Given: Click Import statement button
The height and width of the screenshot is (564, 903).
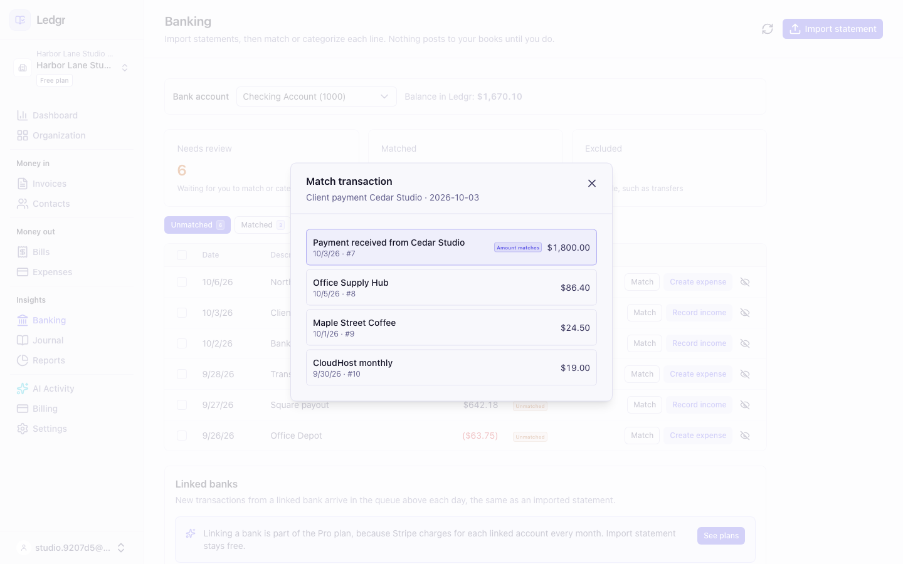Looking at the screenshot, I should (832, 29).
